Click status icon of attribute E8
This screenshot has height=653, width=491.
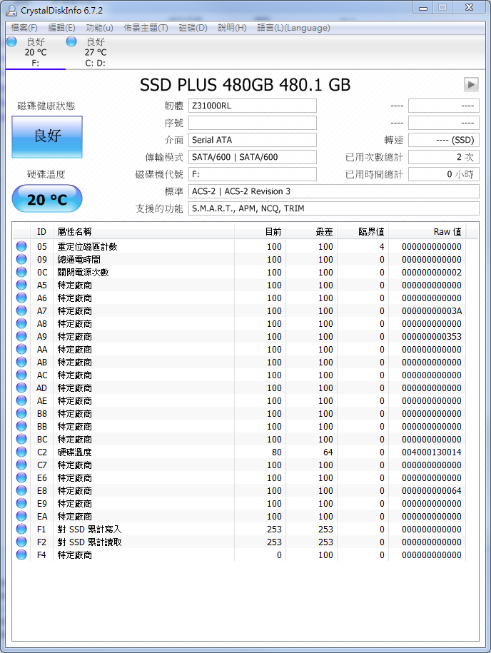click(21, 490)
